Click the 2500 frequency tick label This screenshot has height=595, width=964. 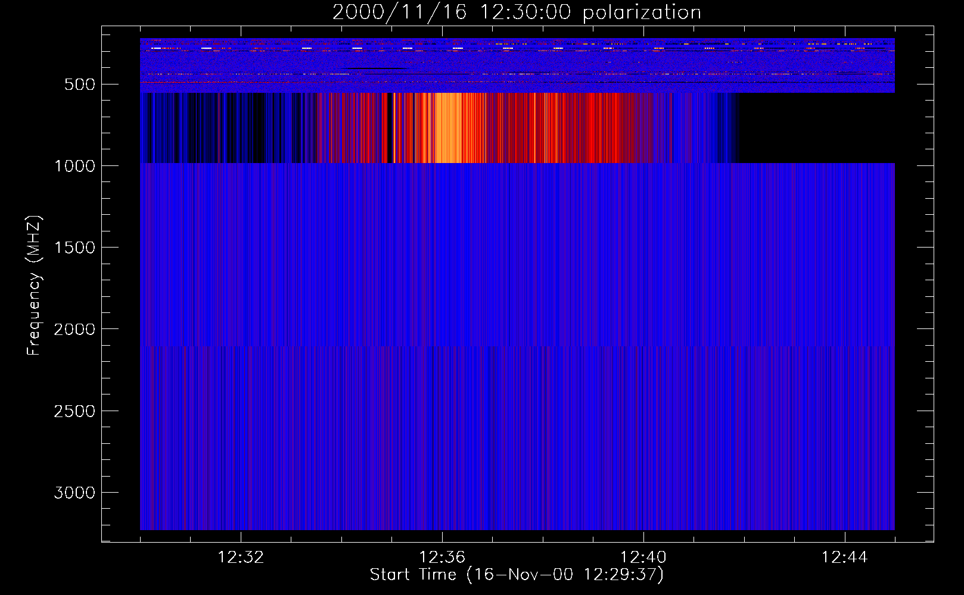(x=74, y=411)
